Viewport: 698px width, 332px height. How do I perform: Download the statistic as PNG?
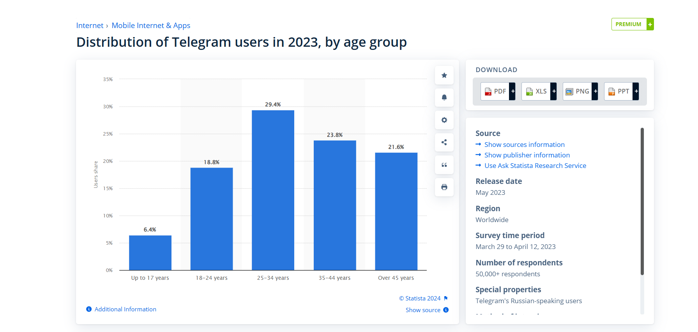tap(580, 91)
